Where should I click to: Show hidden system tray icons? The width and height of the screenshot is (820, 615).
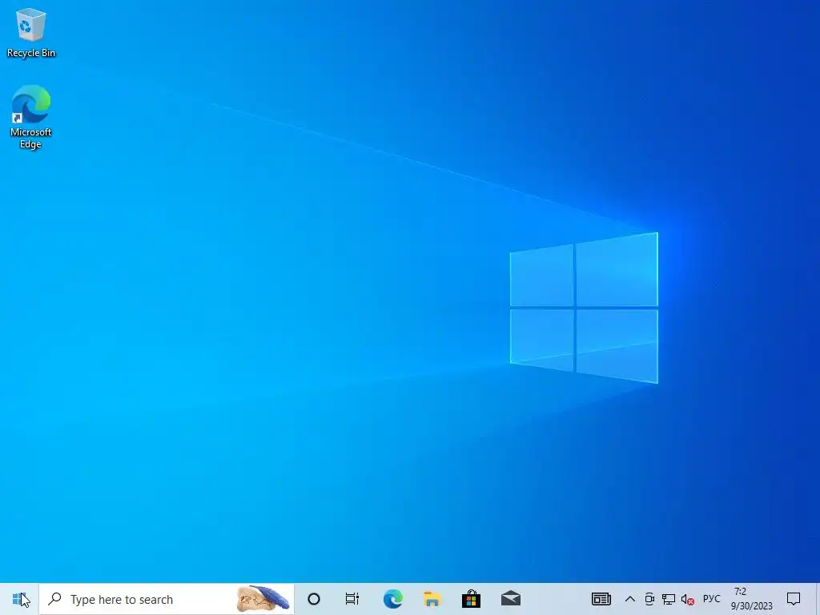[x=630, y=599]
